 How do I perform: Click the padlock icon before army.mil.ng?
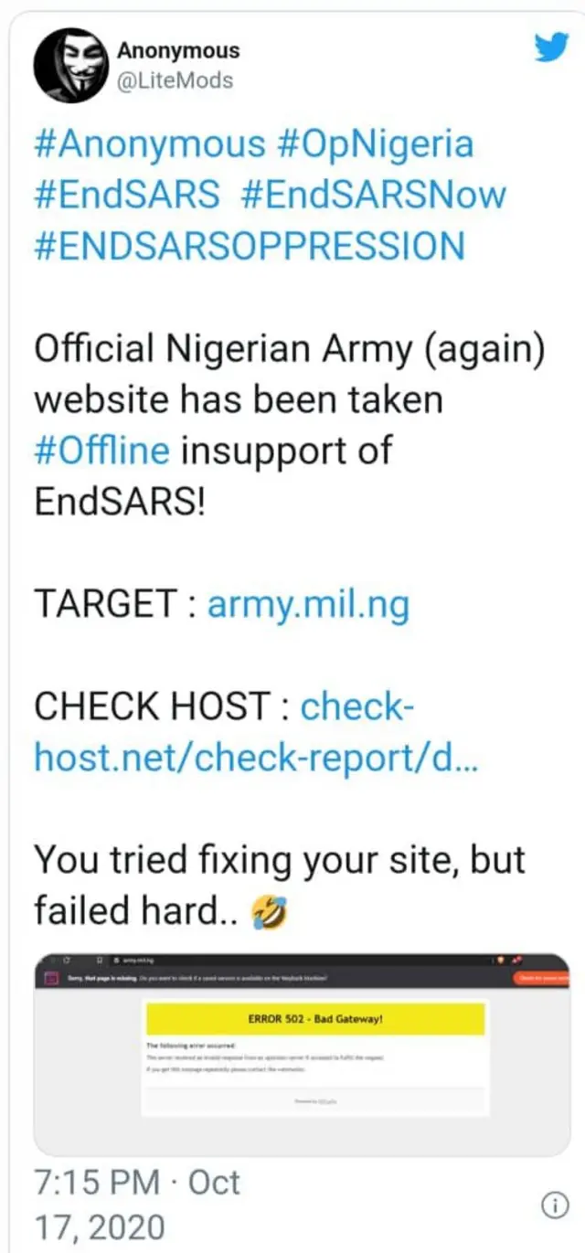117,959
